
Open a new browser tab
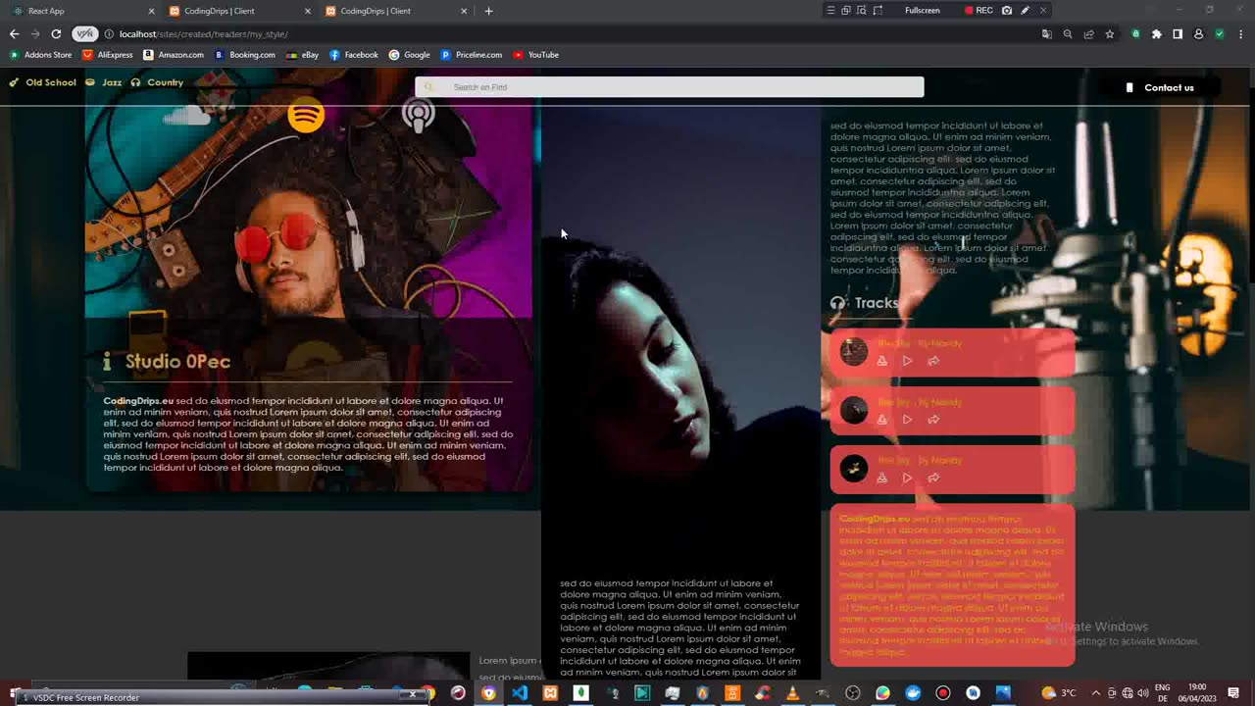tap(488, 11)
